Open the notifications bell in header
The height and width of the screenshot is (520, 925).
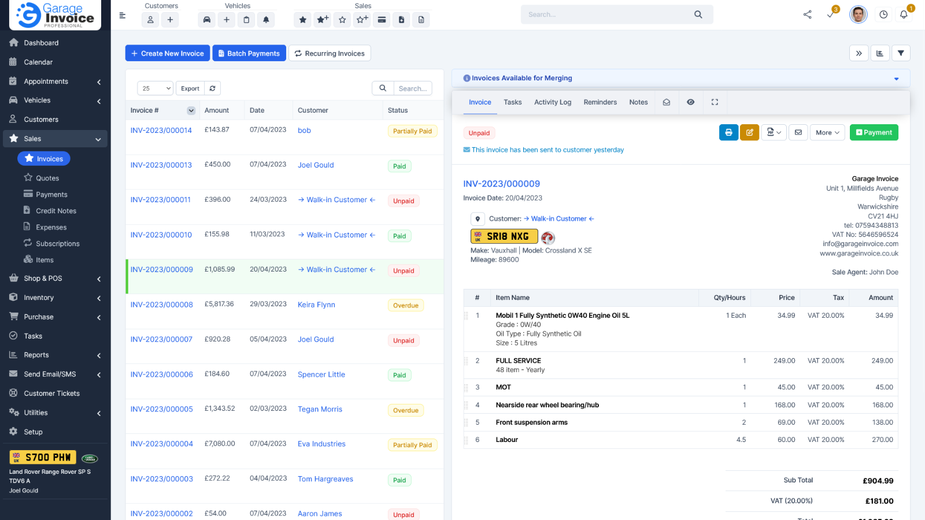point(903,14)
